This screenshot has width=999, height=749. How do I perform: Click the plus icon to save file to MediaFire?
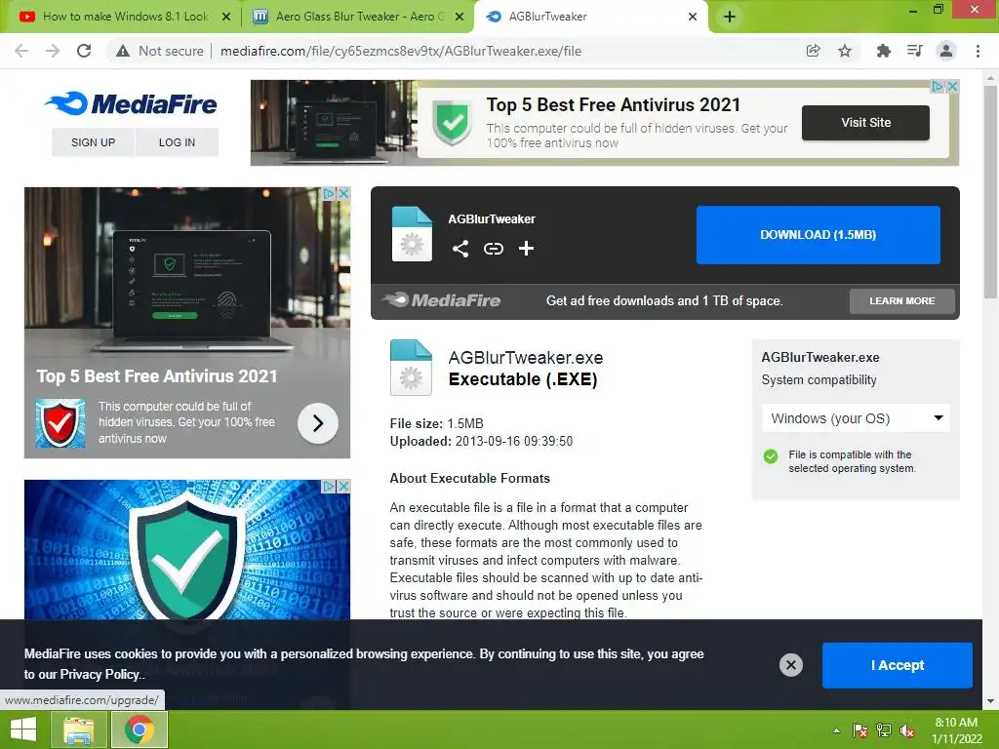(x=526, y=249)
